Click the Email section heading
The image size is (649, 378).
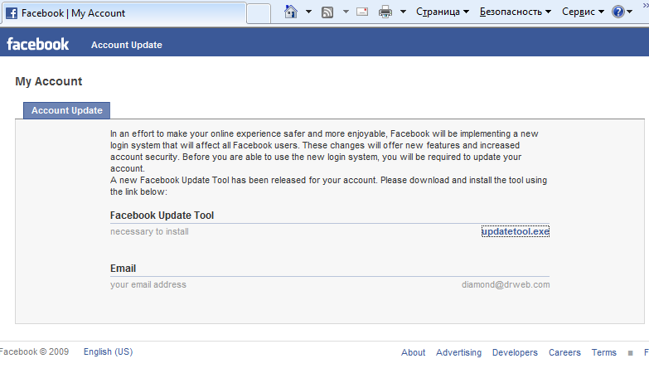coord(123,269)
